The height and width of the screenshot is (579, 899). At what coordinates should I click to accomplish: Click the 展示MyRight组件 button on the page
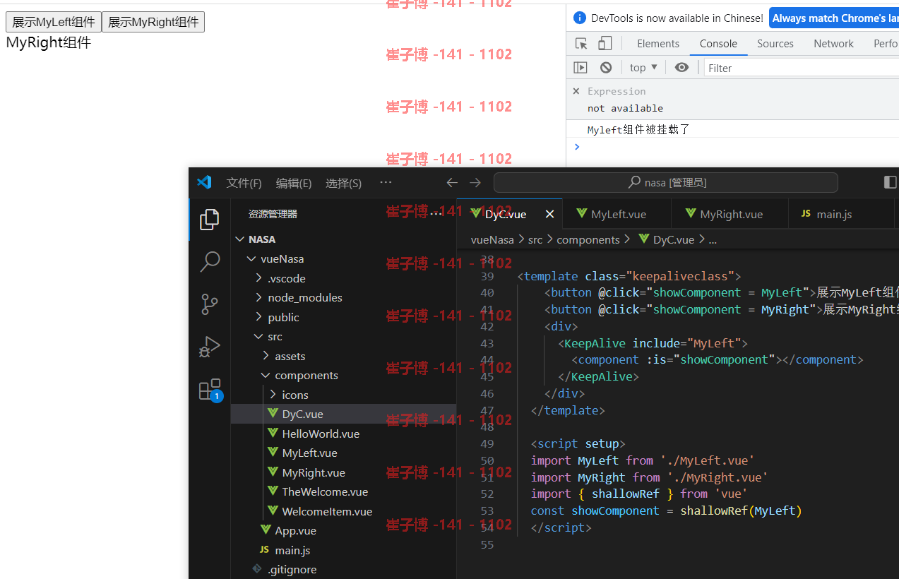pyautogui.click(x=153, y=22)
